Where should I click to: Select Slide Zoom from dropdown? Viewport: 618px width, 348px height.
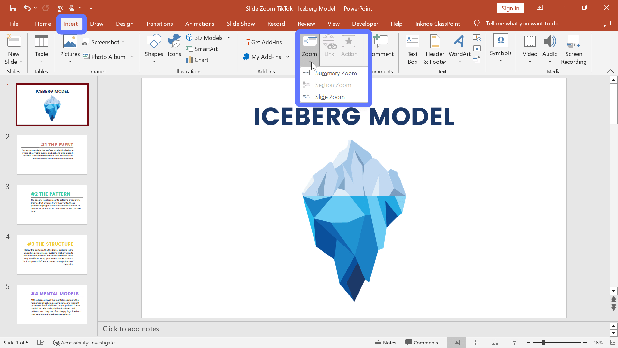(x=330, y=96)
